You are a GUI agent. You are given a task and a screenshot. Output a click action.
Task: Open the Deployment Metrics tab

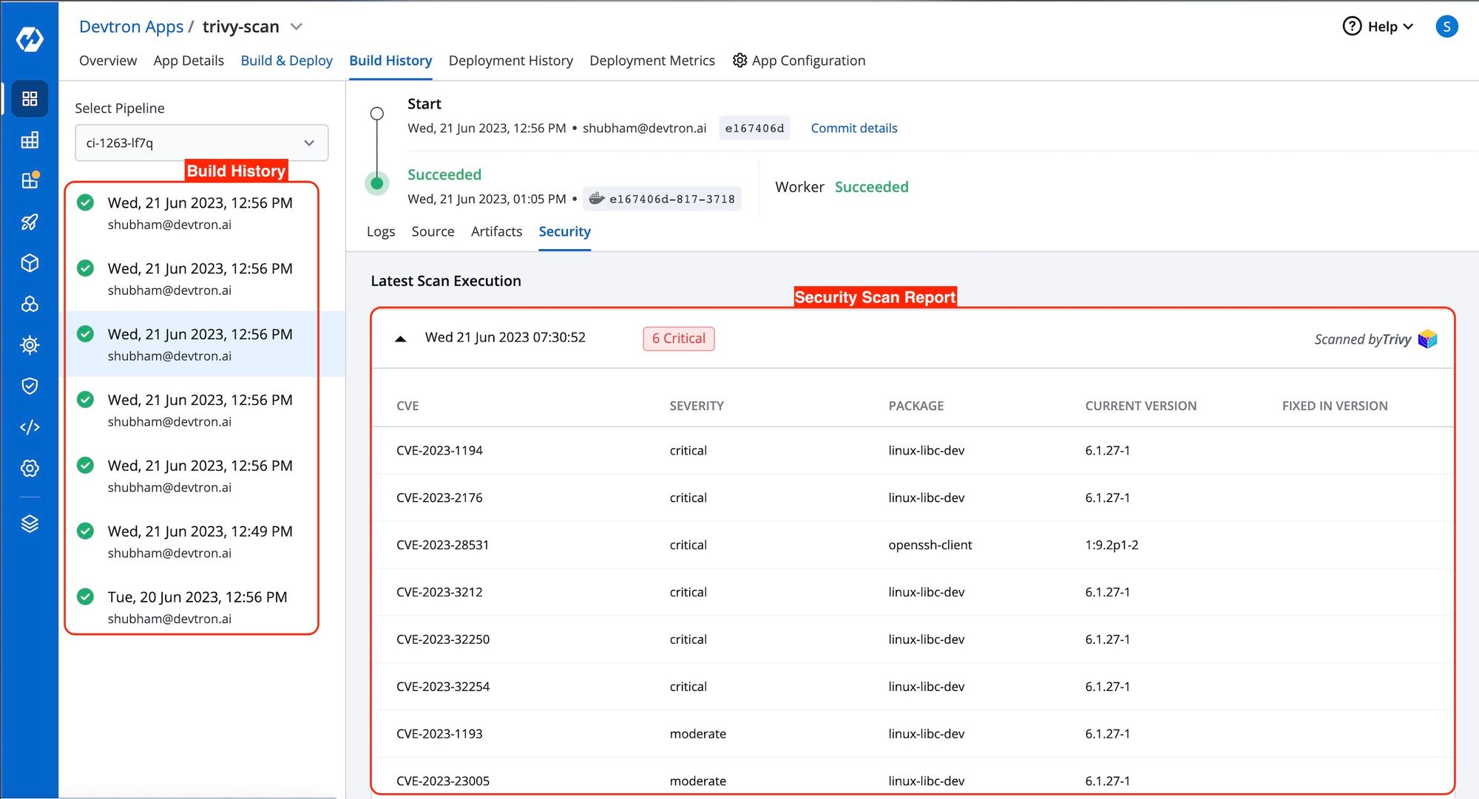tap(652, 61)
